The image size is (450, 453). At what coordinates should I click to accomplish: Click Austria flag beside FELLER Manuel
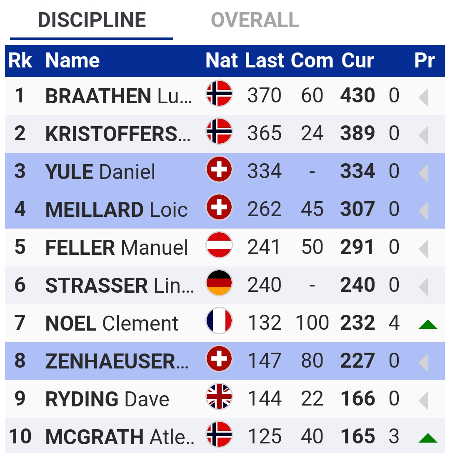point(219,245)
